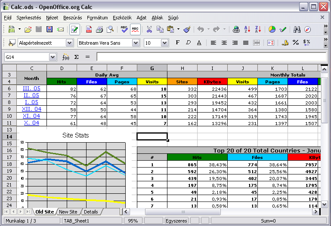Image resolution: width=331 pixels, height=226 pixels.
Task: Click the Function Wizard f(x) icon
Action: 65,57
